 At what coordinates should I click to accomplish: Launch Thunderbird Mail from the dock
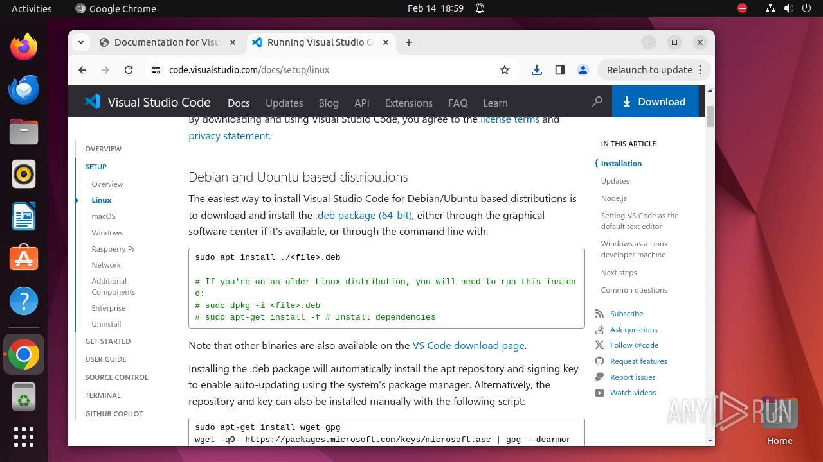[24, 89]
